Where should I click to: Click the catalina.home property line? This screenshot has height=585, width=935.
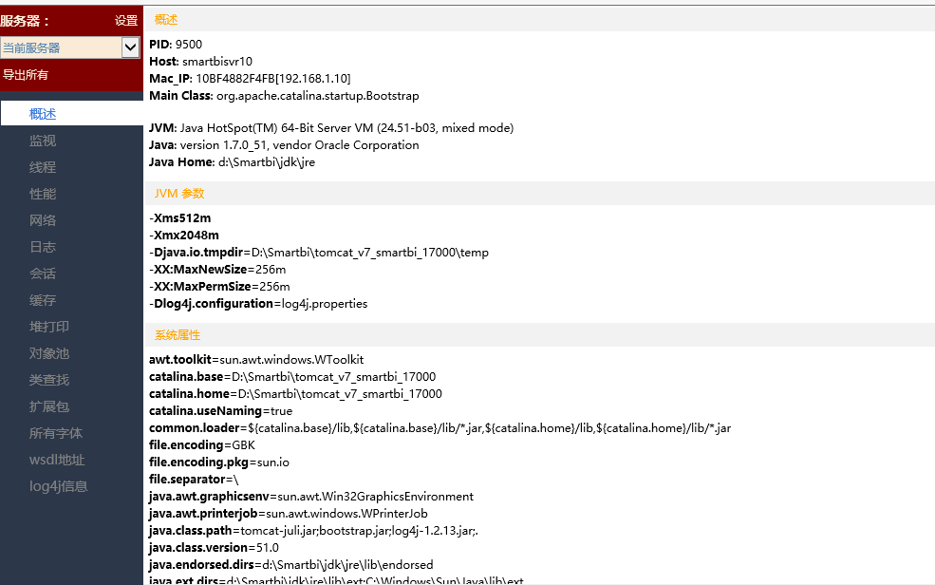(295, 394)
